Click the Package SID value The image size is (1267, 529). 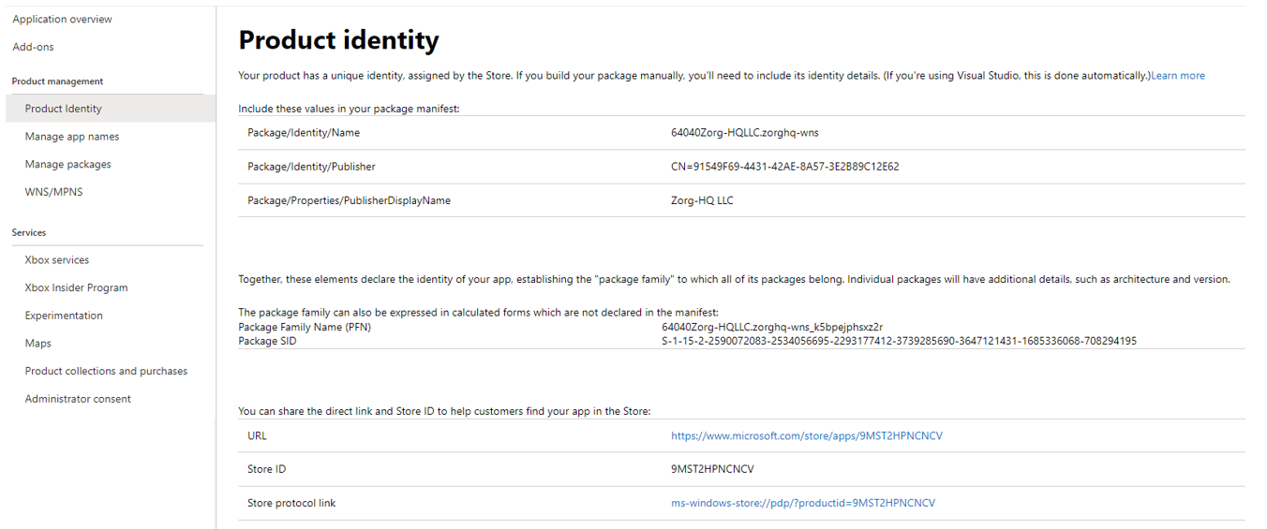[x=899, y=341]
